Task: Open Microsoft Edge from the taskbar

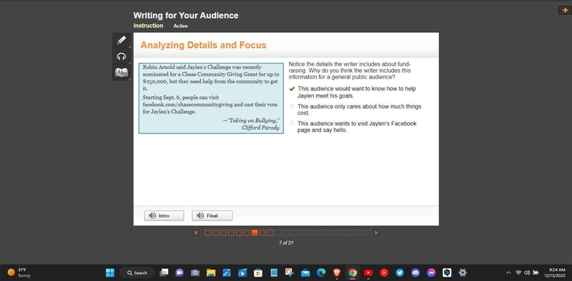Action: point(321,272)
